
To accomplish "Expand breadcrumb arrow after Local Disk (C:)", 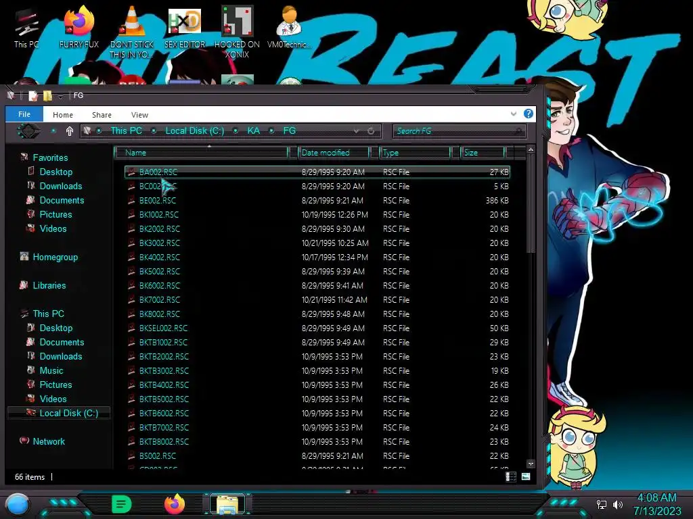I will pos(236,130).
